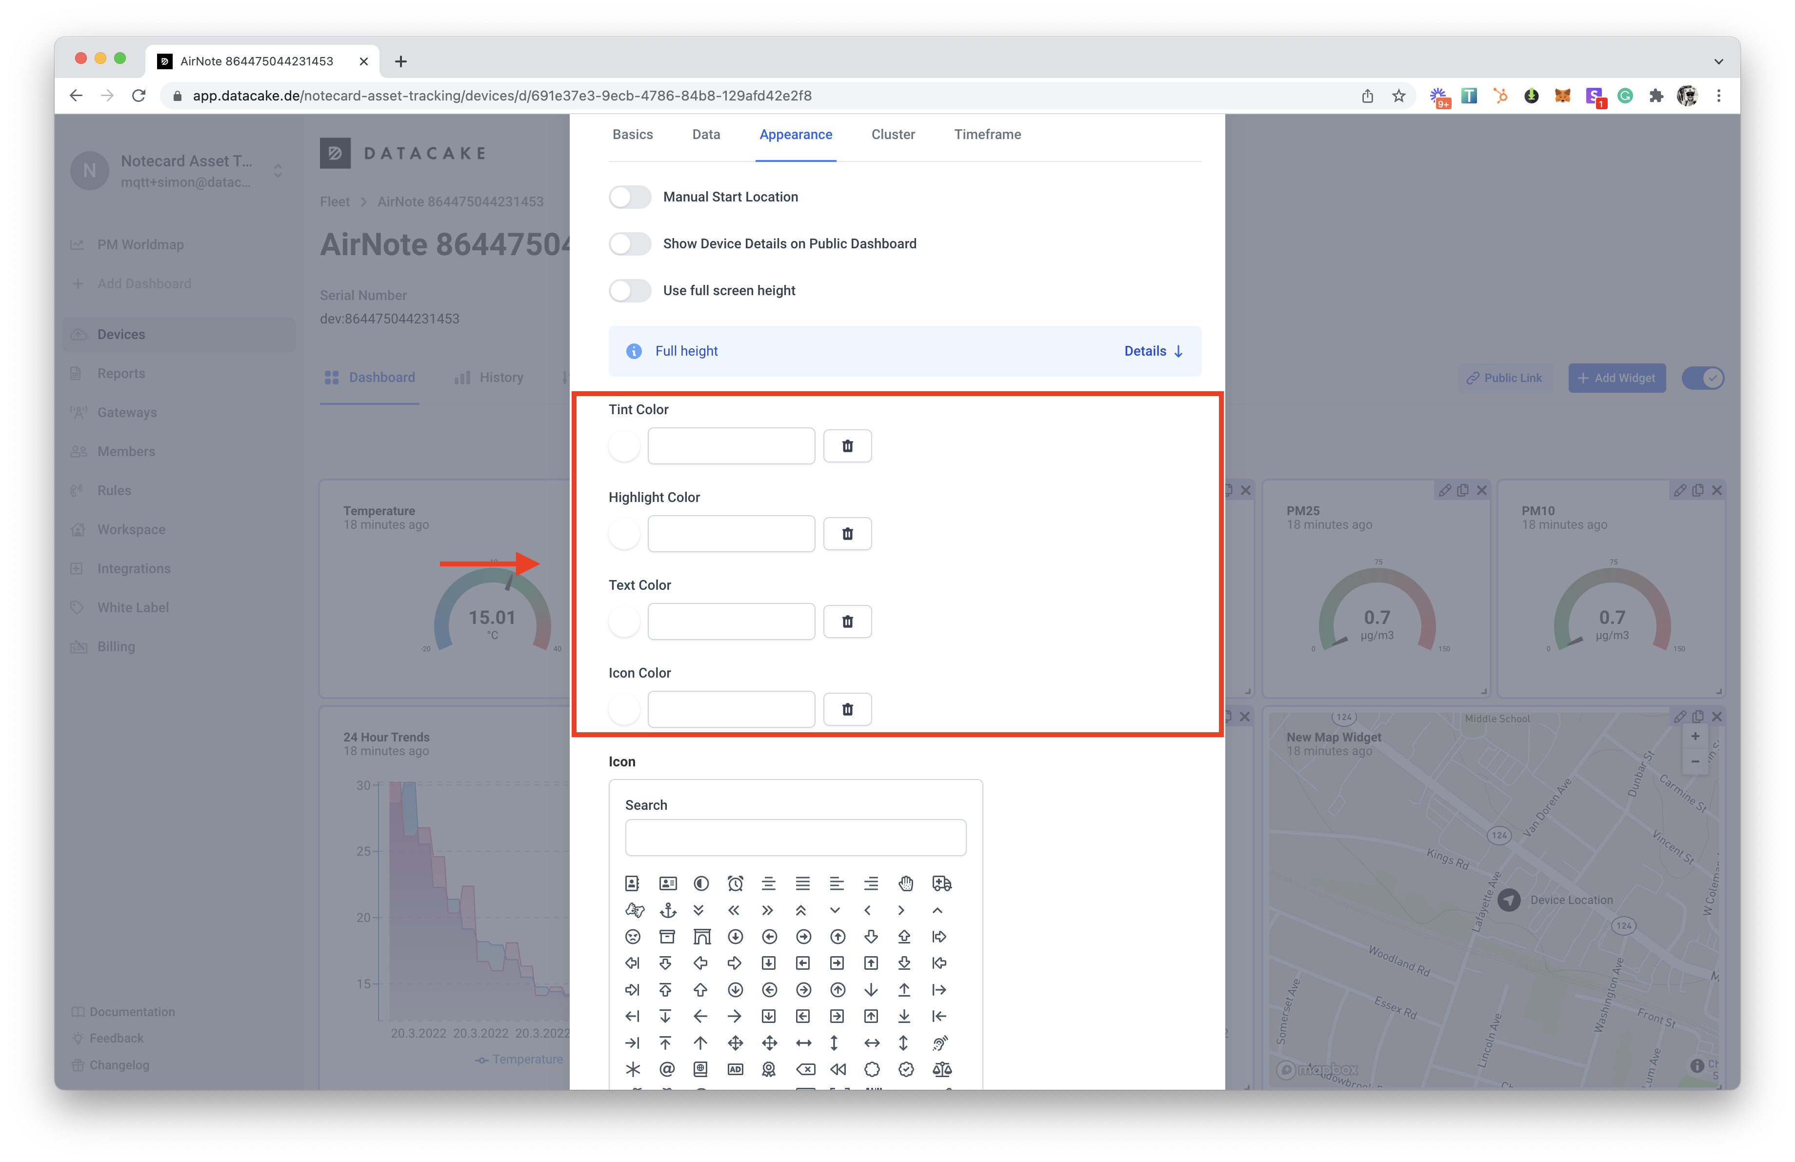Delete the Tint Color value
The height and width of the screenshot is (1162, 1795).
pos(847,446)
